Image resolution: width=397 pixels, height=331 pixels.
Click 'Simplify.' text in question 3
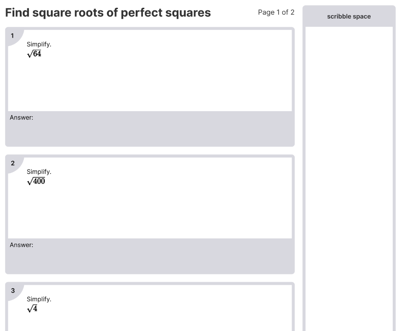click(39, 299)
